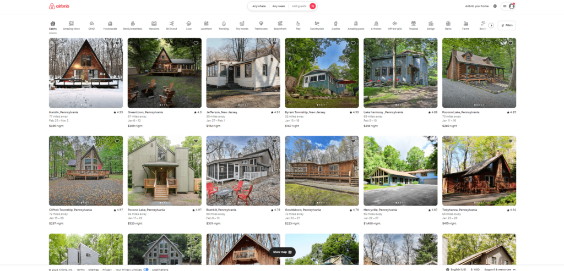Heart the Jefferson, New Jersey listing

coord(274,43)
